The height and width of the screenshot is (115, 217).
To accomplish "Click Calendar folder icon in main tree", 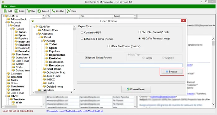I will (9, 77).
